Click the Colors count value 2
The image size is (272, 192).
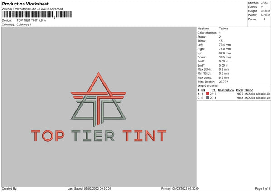(262, 7)
